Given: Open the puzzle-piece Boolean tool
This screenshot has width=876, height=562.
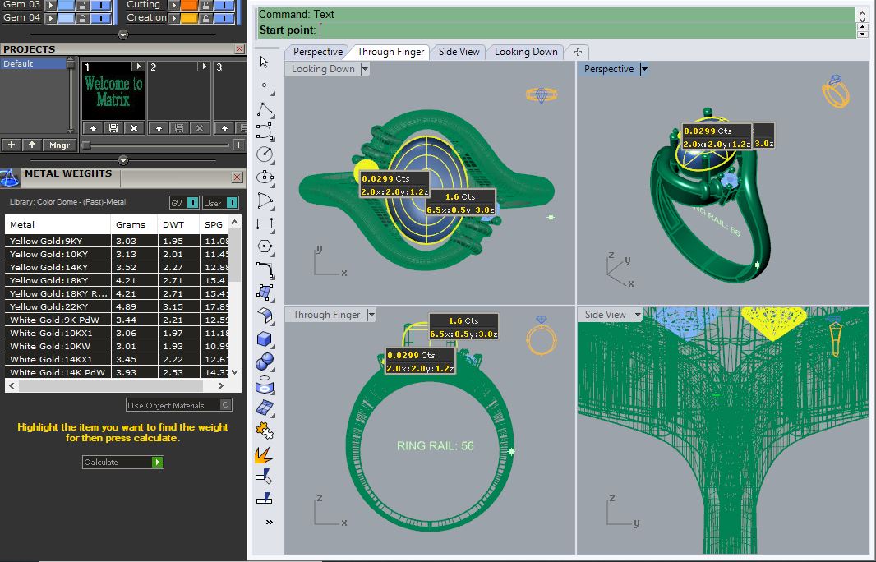Looking at the screenshot, I should [265, 429].
